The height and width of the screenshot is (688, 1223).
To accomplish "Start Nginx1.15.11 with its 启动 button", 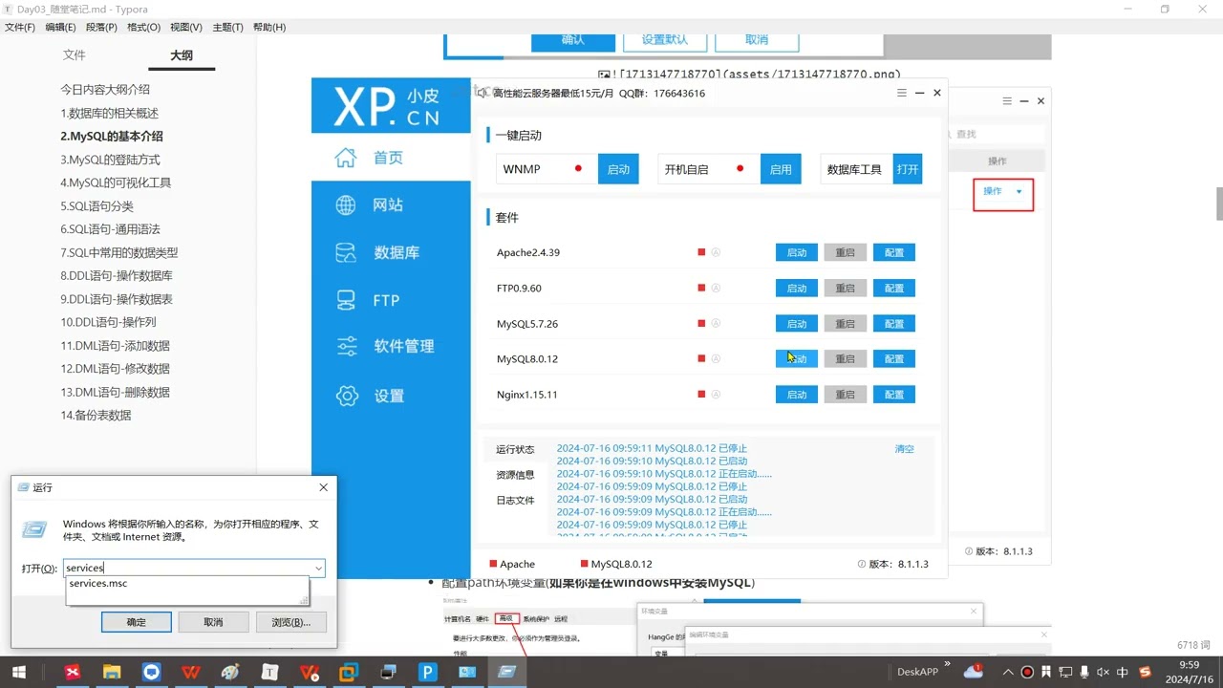I will [797, 394].
